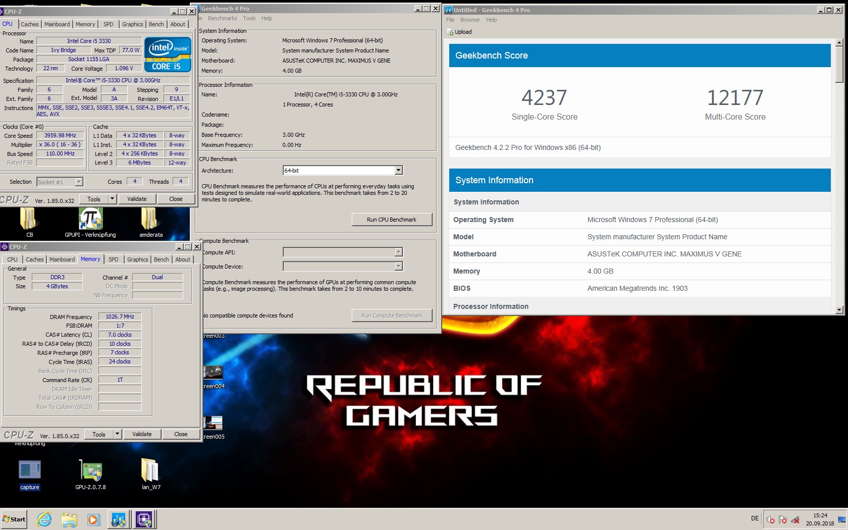
Task: Click Tools button in Memory CPU-Z window
Action: pos(99,434)
